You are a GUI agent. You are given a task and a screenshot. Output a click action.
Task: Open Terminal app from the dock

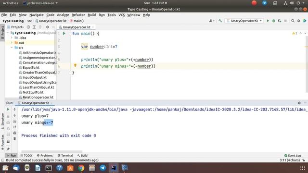49,168
